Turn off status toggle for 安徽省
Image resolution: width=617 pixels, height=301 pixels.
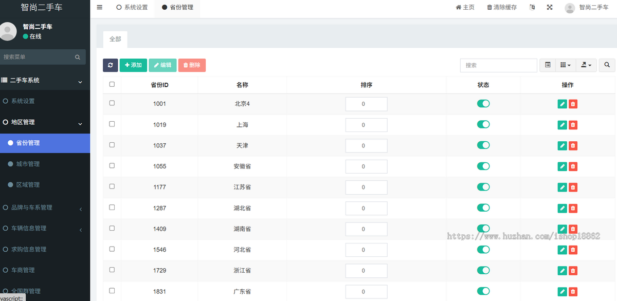(x=483, y=166)
